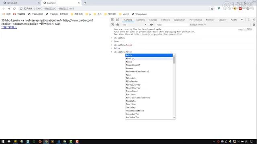Select 'FontFaceSetLoadEvent' autocomplete suggestion
The image size is (257, 144).
tap(149, 98)
